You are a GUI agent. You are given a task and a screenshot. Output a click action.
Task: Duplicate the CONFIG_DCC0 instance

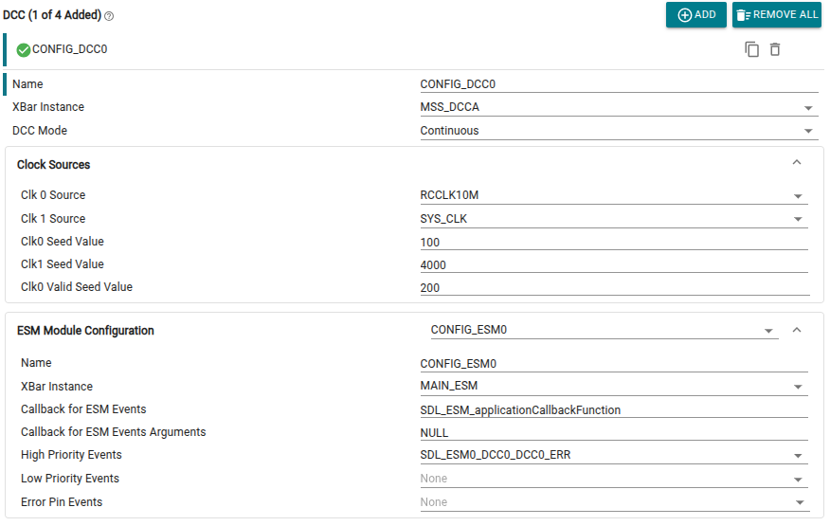coord(751,49)
